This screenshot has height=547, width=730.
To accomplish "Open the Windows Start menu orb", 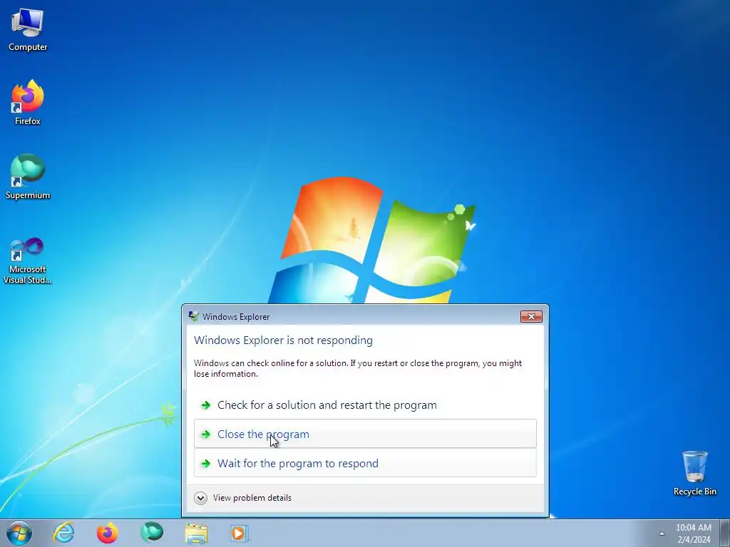I will (19, 533).
